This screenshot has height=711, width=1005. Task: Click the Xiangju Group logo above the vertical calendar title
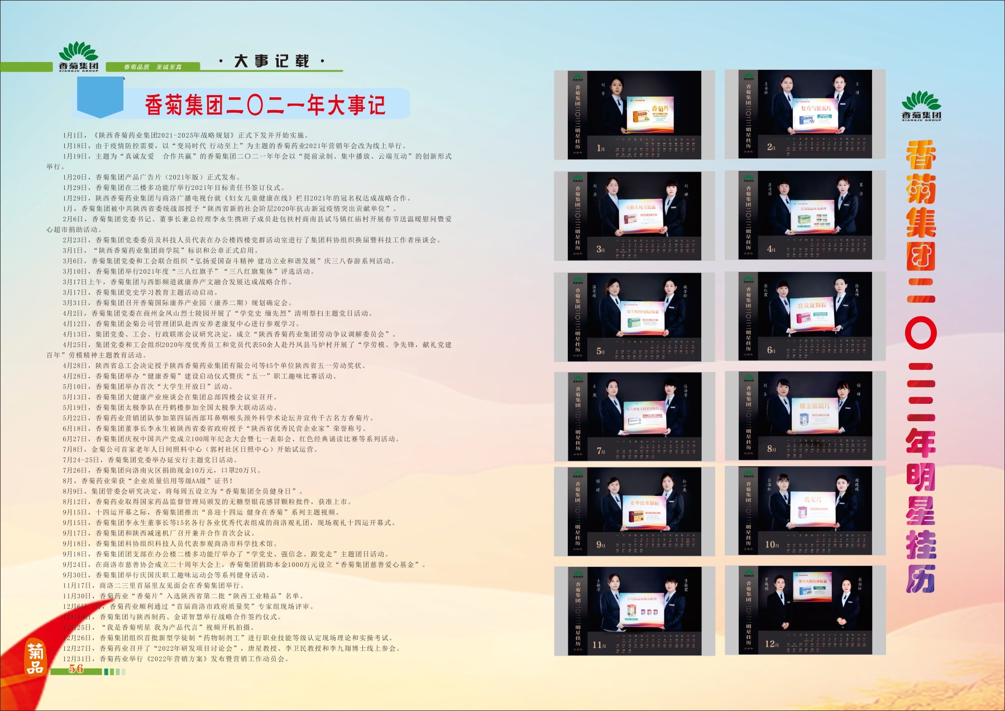[921, 106]
